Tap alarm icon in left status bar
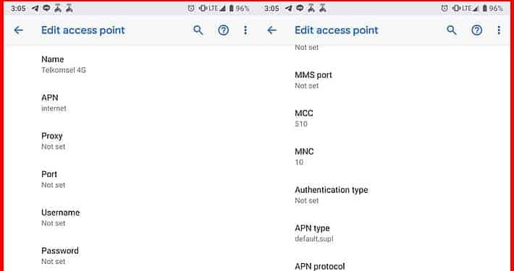Image resolution: width=514 pixels, height=271 pixels. (x=191, y=9)
